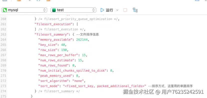Screen dimensions: 207x98
Task: Click the "filesort_summary" key text
Action: [x=52, y=34]
